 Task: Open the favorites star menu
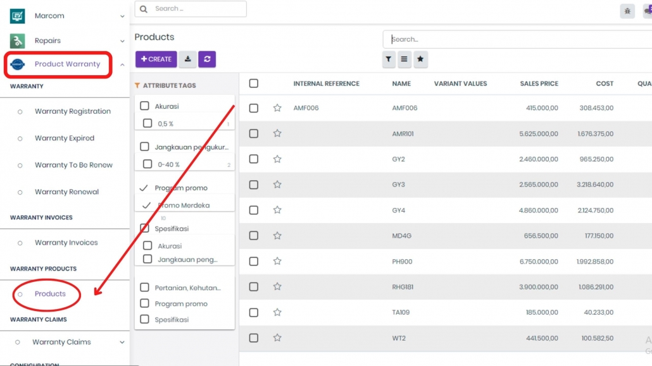(420, 59)
